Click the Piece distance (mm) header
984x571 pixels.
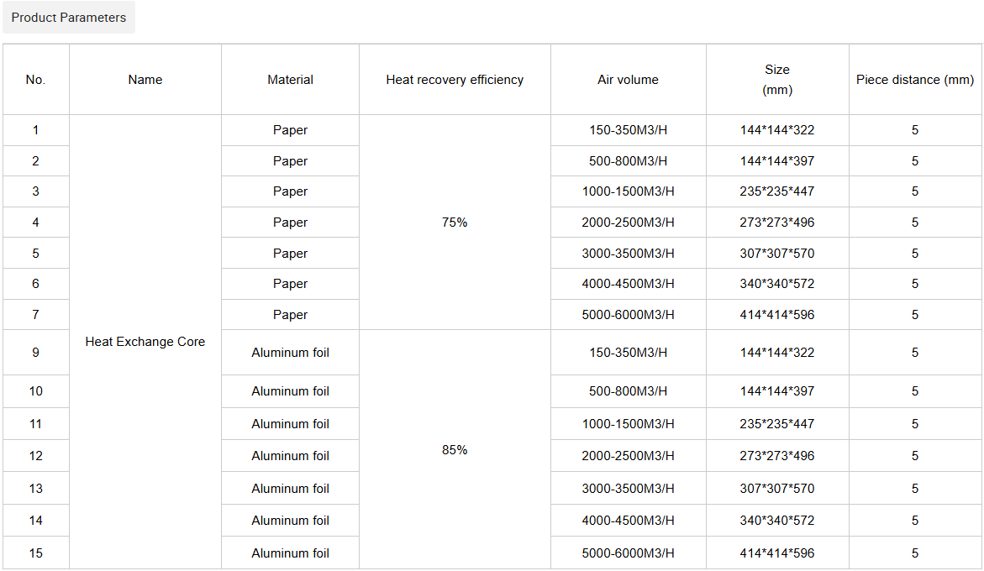click(x=915, y=80)
